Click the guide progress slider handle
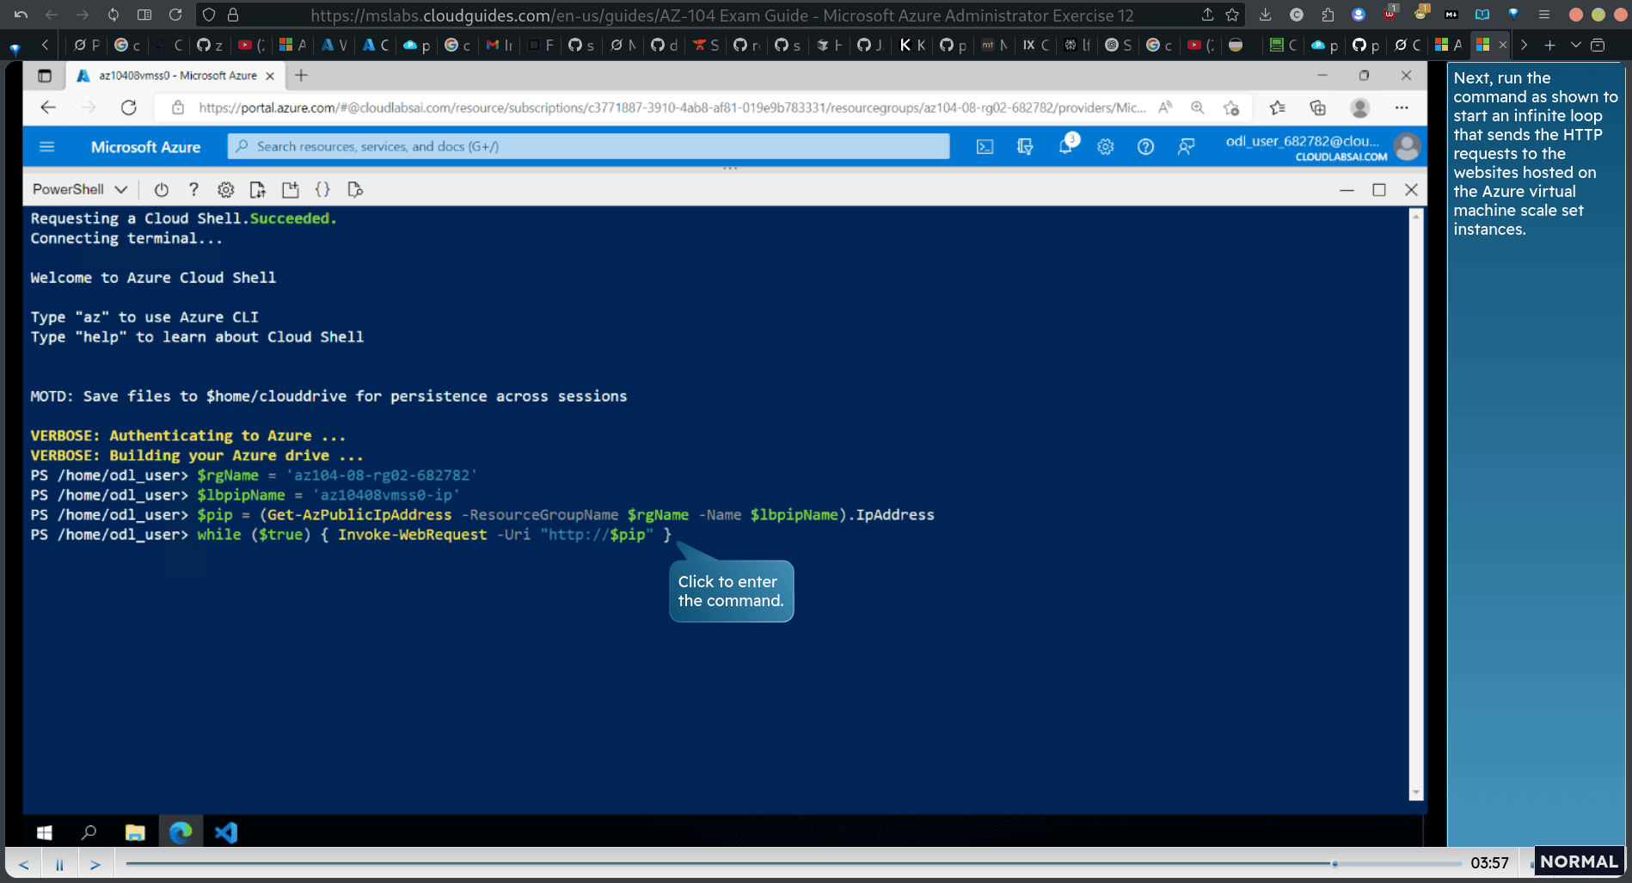 (x=1334, y=863)
